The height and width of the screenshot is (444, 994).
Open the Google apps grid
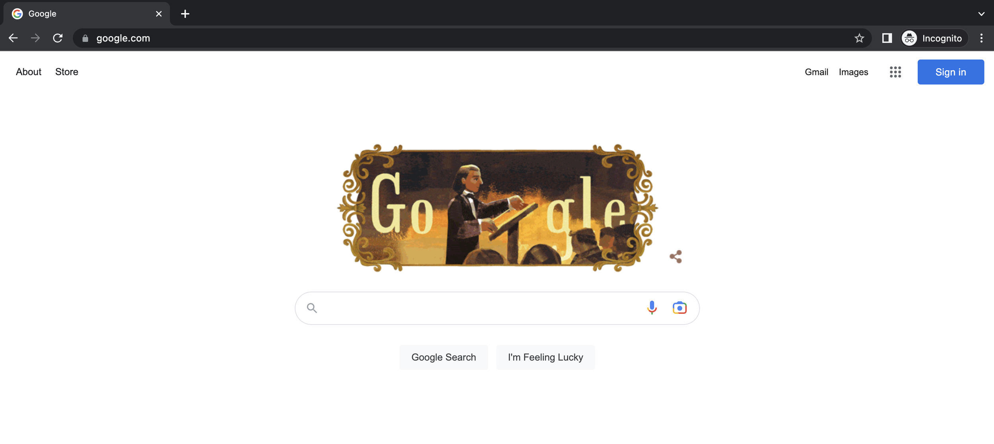coord(895,72)
